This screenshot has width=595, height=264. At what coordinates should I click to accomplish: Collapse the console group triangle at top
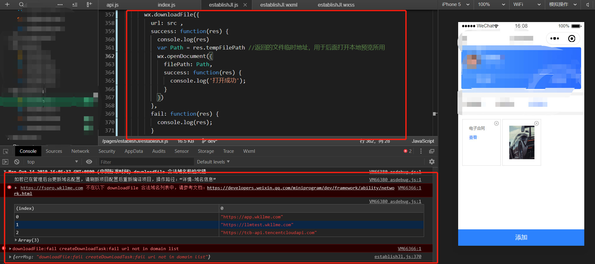point(5,172)
